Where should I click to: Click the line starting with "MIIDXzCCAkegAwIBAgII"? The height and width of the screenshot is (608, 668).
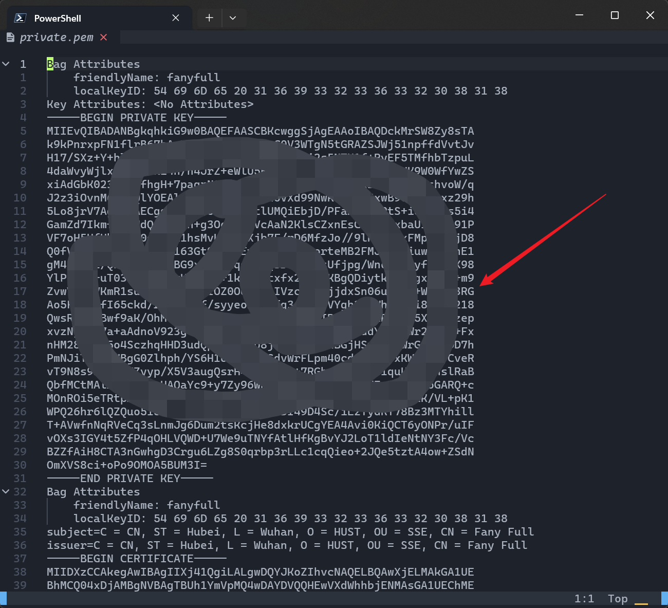coord(261,572)
